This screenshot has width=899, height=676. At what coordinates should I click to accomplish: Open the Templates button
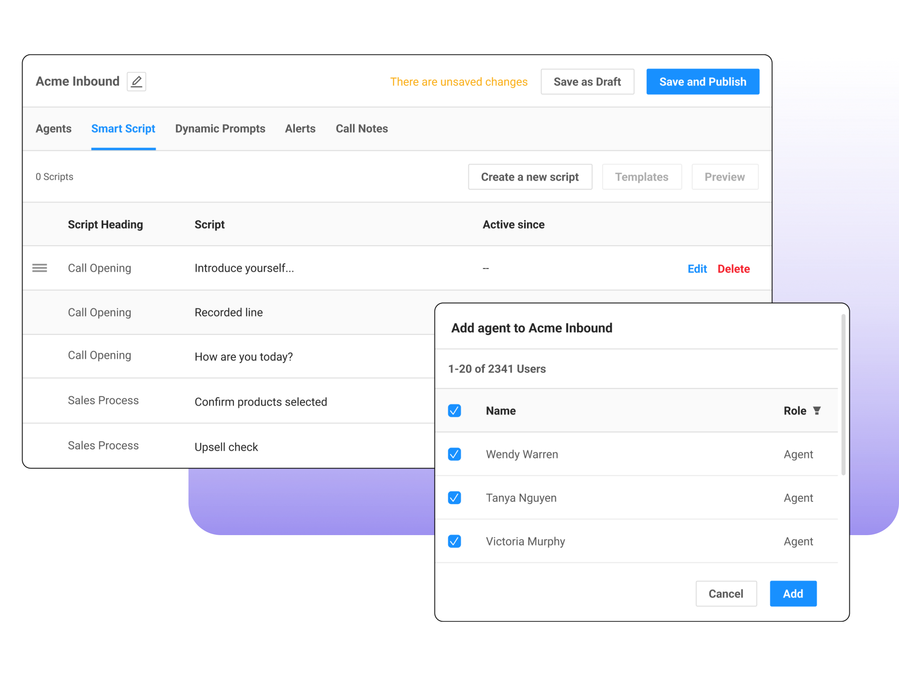click(x=641, y=177)
